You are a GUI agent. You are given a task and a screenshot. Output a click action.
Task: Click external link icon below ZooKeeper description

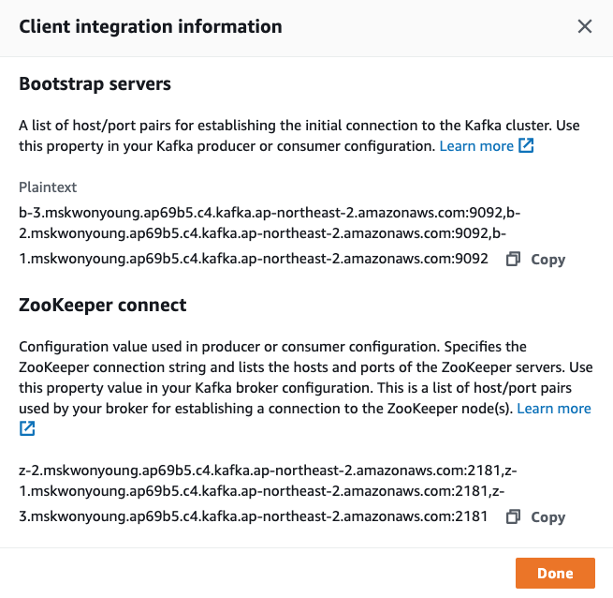tap(27, 428)
